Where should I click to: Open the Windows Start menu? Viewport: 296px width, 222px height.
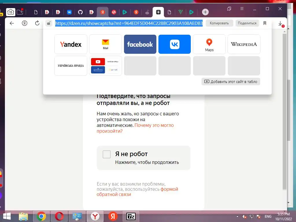[7, 216]
